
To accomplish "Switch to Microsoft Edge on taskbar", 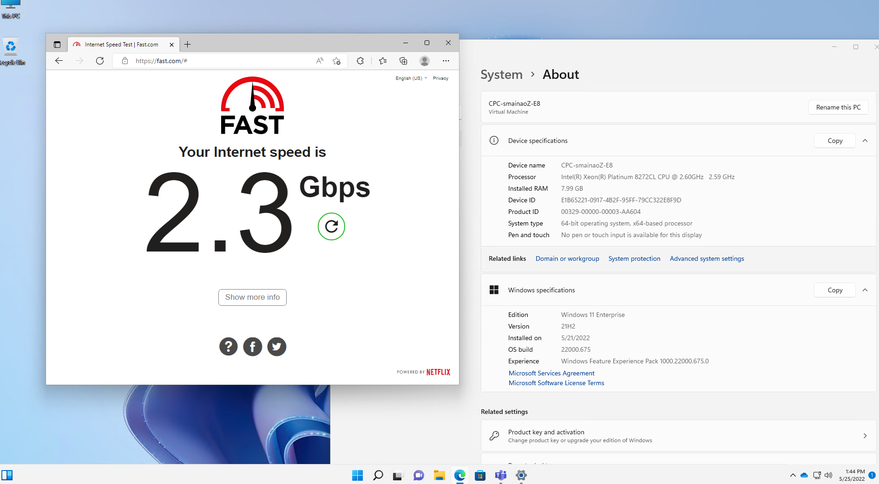I will (x=459, y=475).
